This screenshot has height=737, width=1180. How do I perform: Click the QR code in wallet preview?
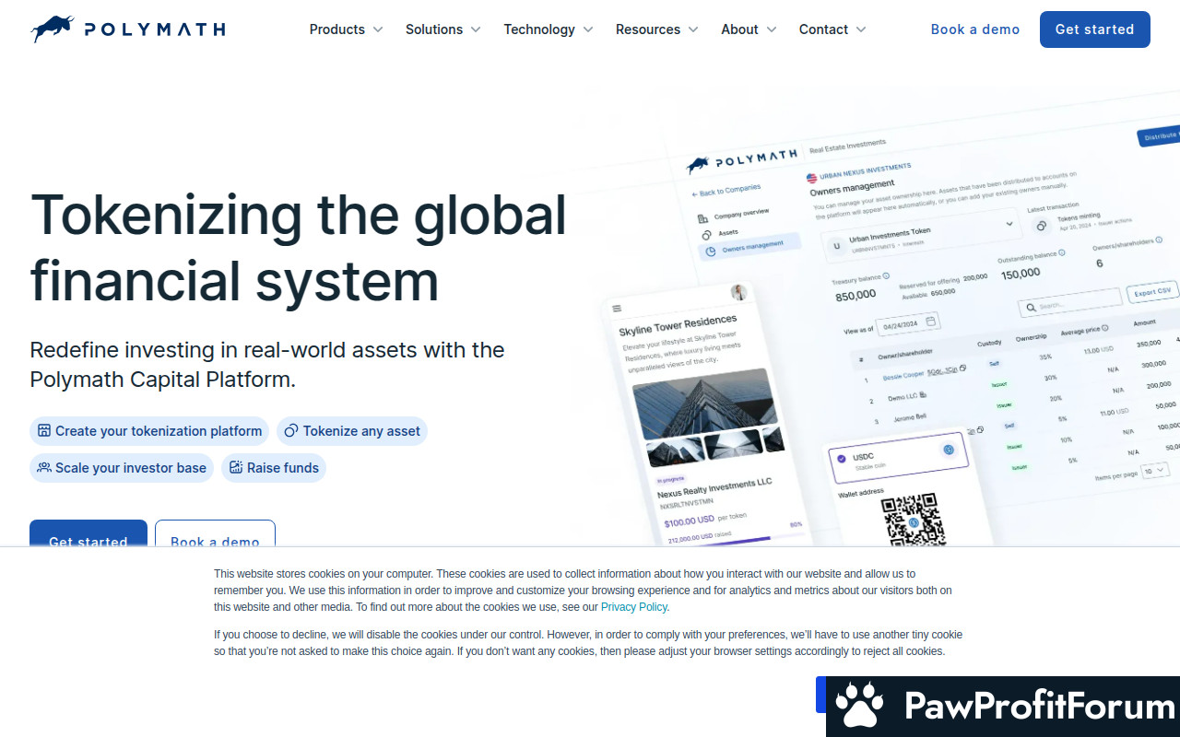click(912, 520)
